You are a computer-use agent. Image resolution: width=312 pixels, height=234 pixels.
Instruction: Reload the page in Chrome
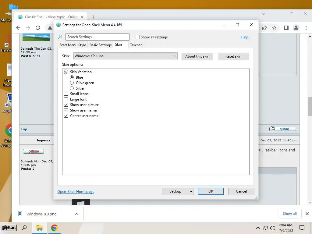coord(38,28)
